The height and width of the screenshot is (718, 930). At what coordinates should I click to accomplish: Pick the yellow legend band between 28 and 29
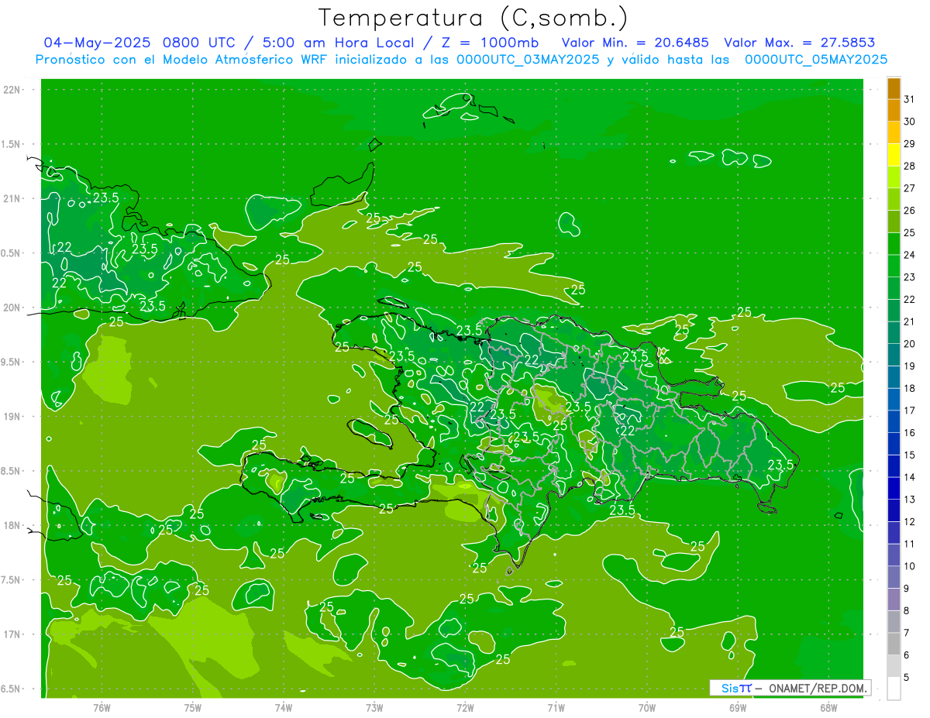point(894,156)
